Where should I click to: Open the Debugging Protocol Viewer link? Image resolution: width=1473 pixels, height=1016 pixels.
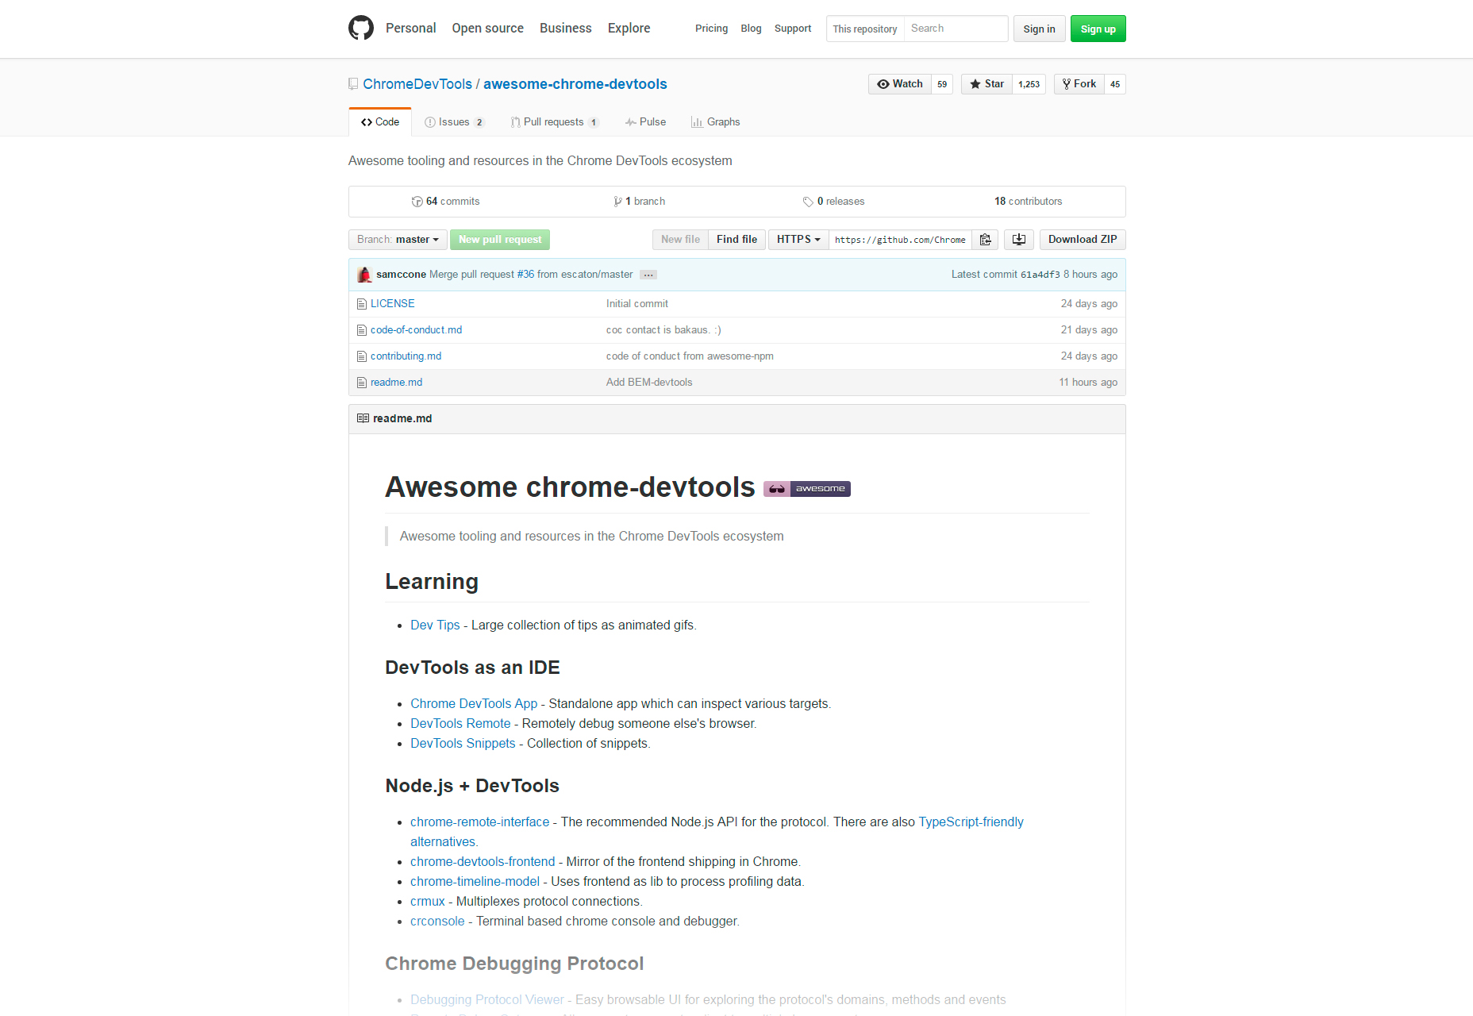(487, 1000)
